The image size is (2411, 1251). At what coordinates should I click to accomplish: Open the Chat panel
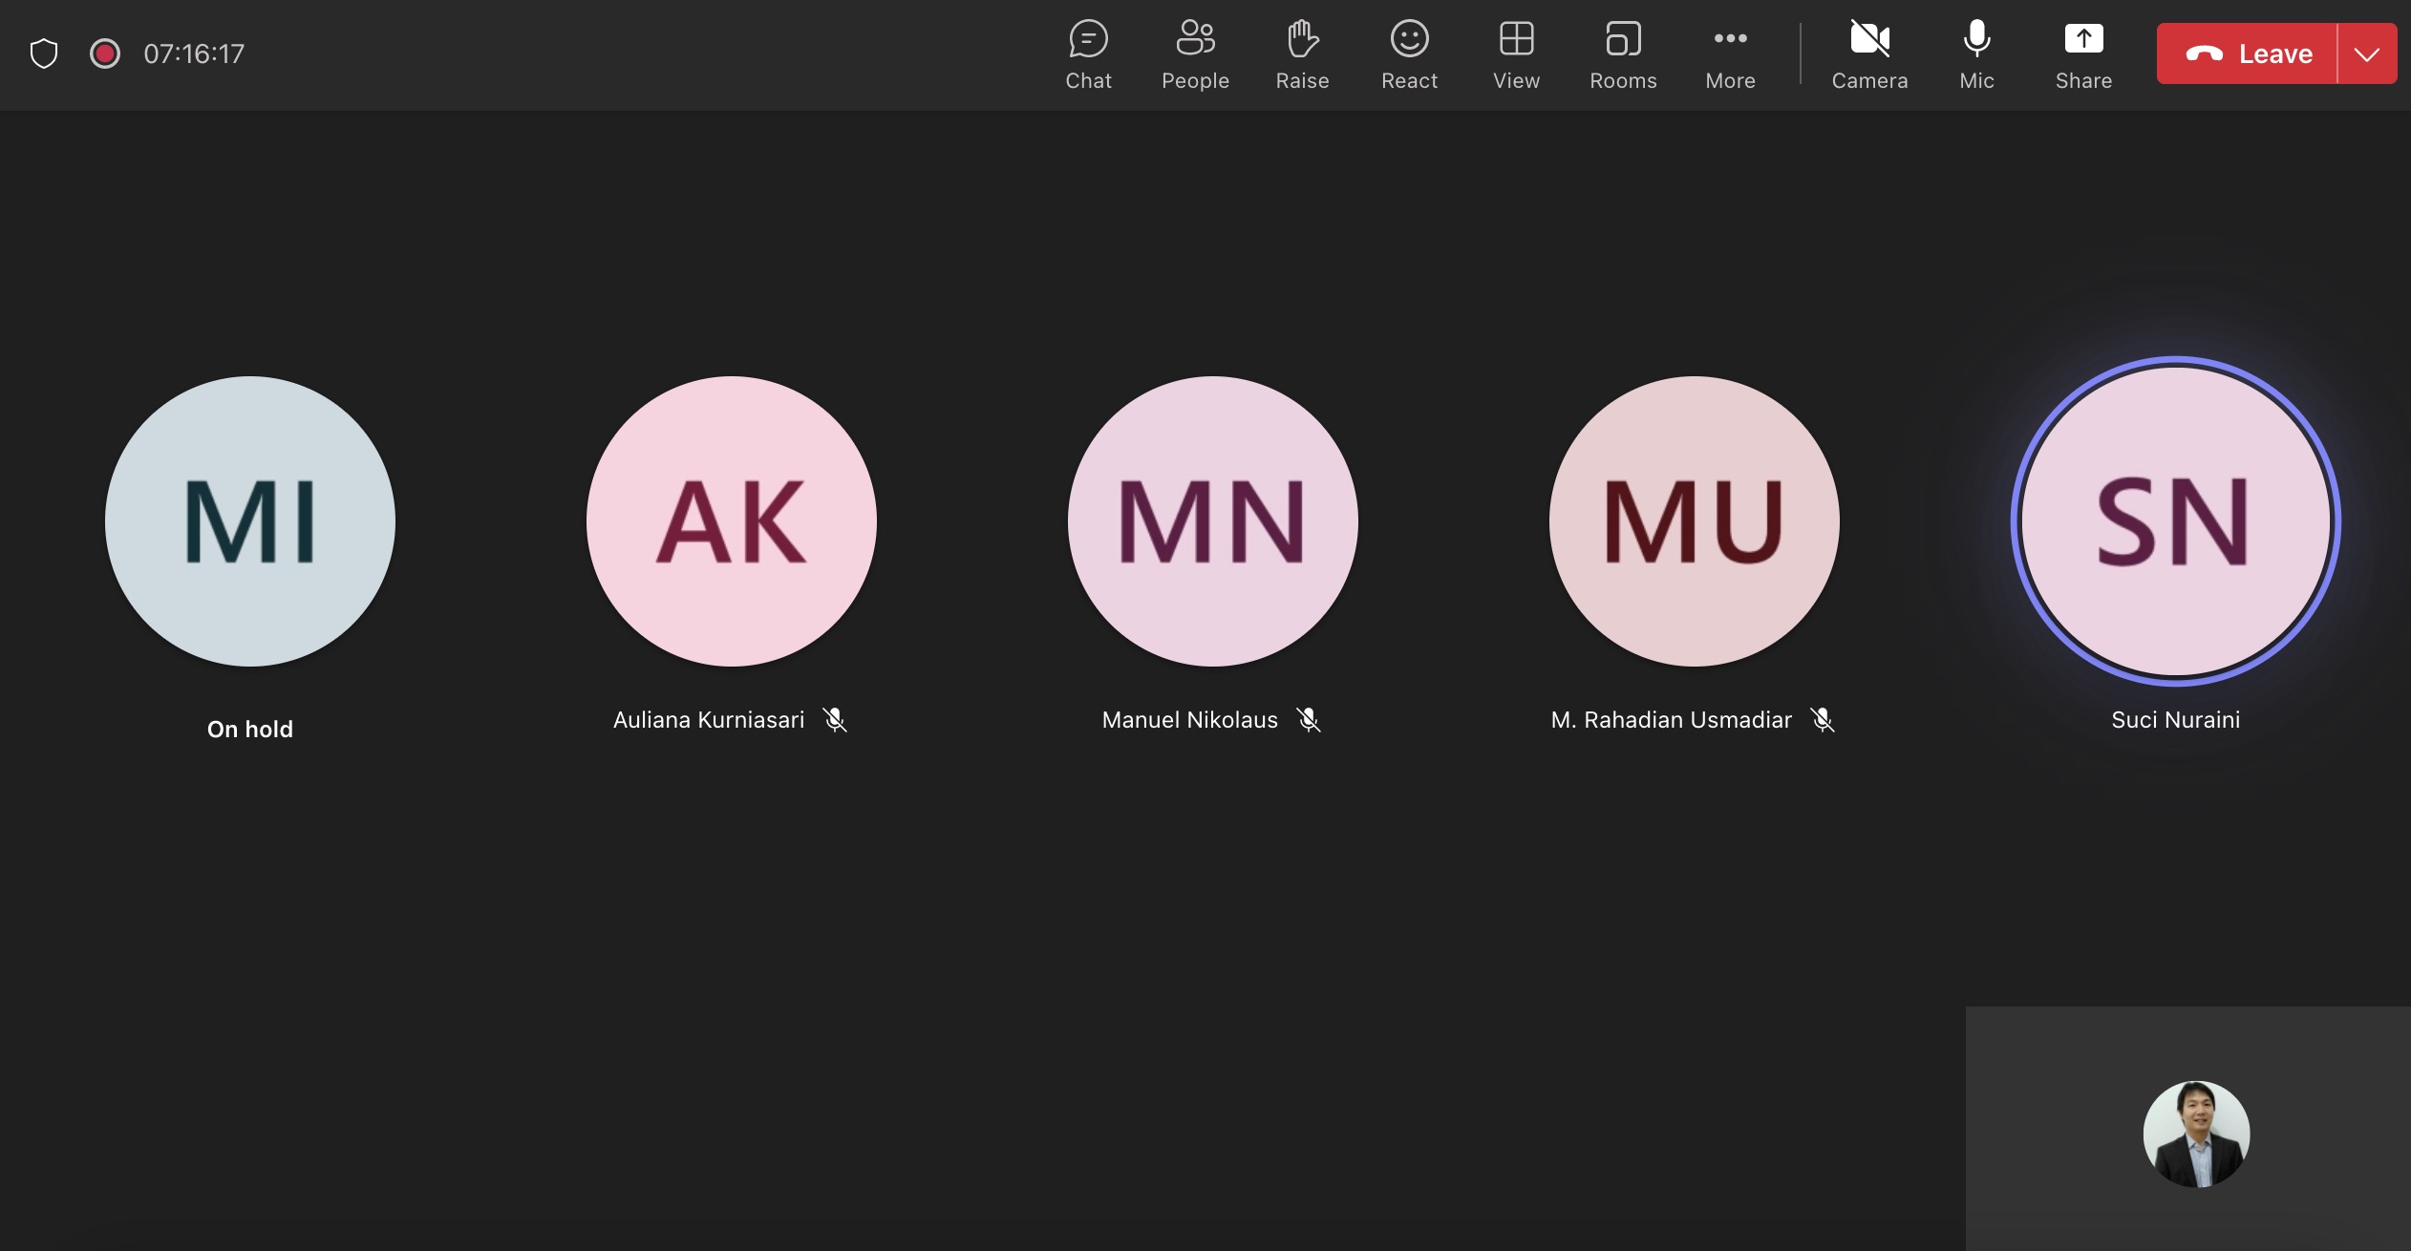tap(1088, 54)
